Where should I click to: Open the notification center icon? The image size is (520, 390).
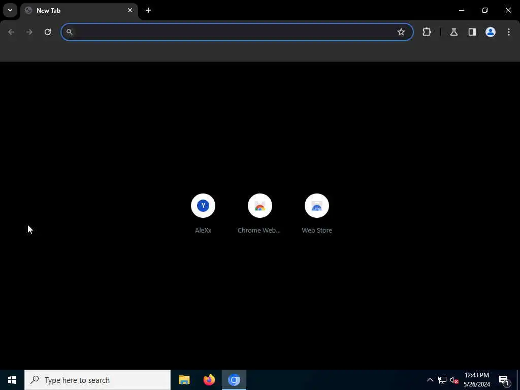coord(504,380)
